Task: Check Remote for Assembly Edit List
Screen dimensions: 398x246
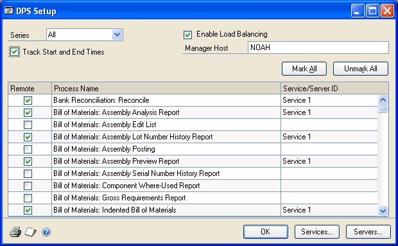Action: (28, 125)
